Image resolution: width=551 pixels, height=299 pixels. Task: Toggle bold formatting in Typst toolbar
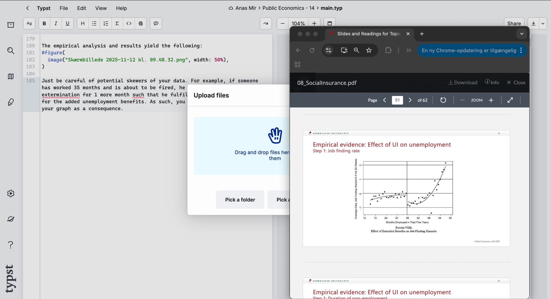44,24
